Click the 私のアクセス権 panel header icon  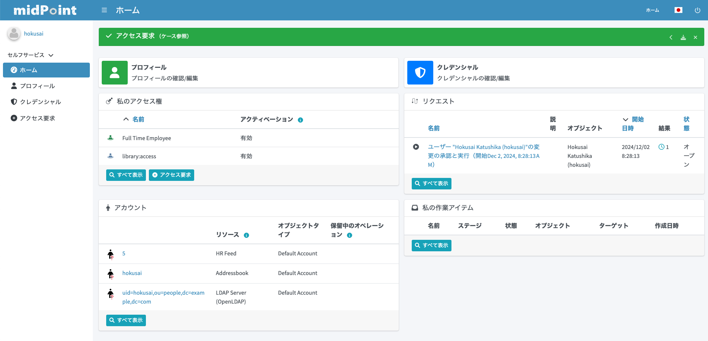109,101
